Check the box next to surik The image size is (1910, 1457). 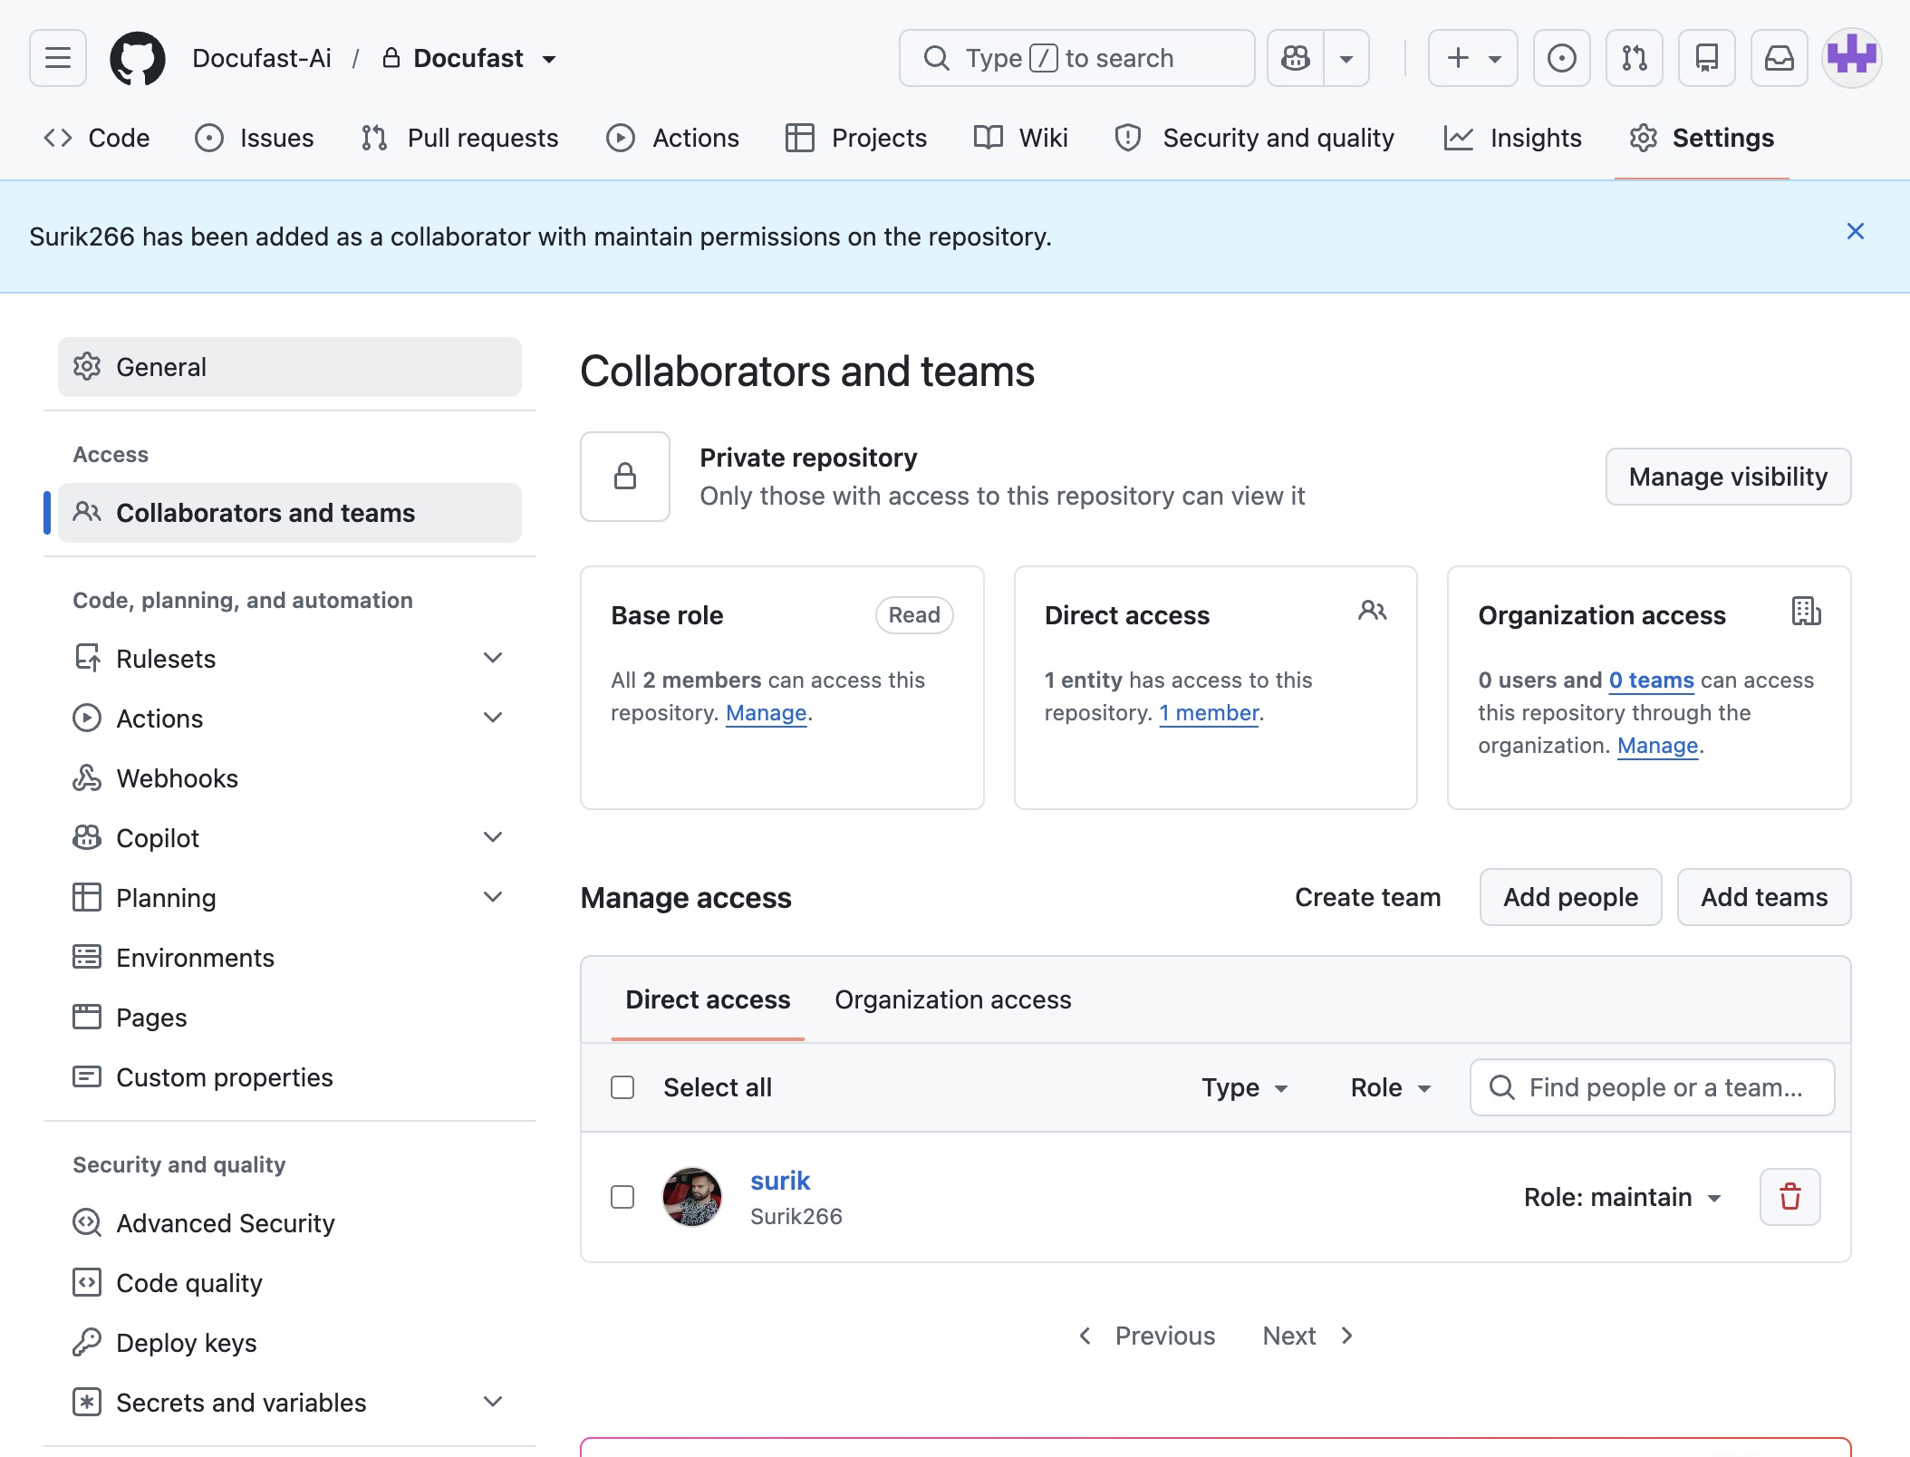pos(622,1197)
